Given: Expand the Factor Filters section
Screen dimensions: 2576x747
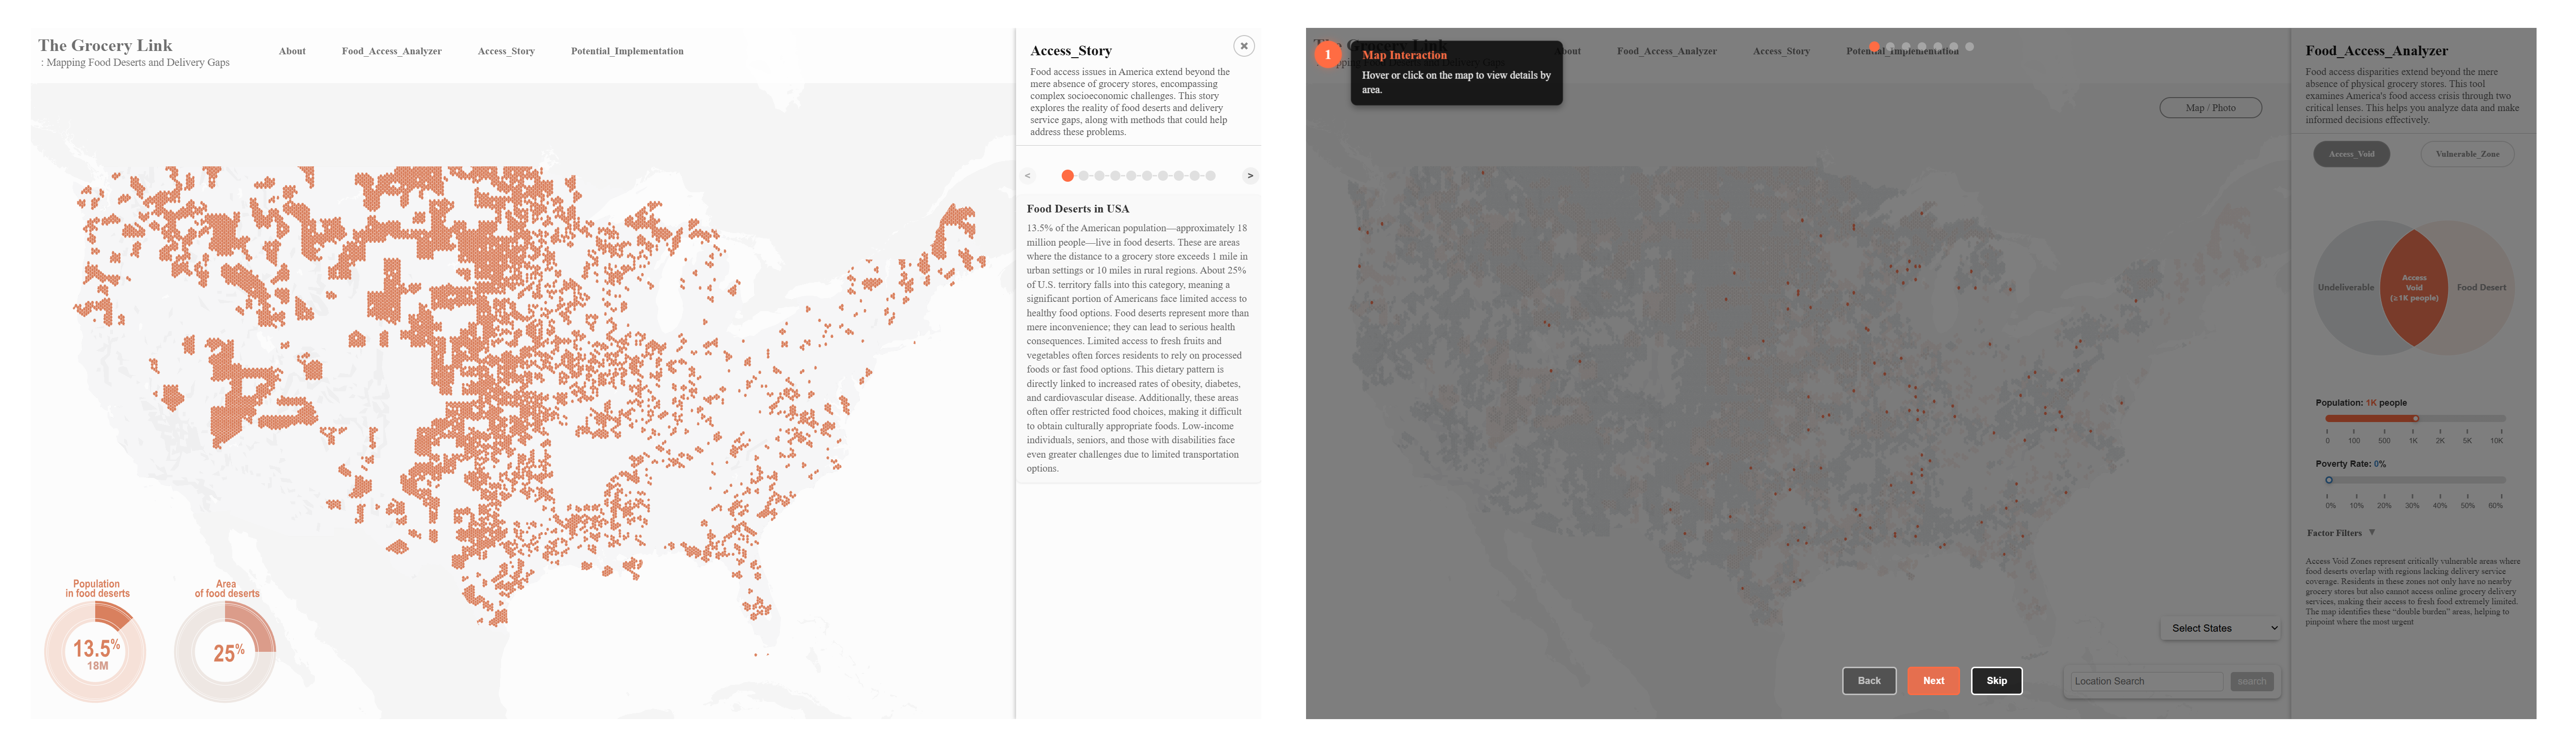Looking at the screenshot, I should pos(2340,533).
